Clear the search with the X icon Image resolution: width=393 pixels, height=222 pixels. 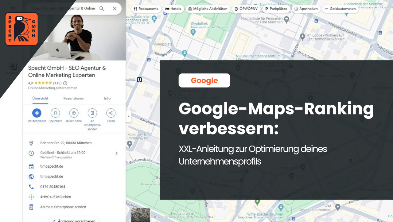[x=115, y=9]
